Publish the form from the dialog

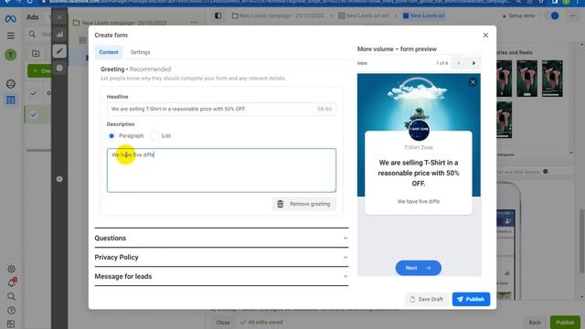(471, 299)
